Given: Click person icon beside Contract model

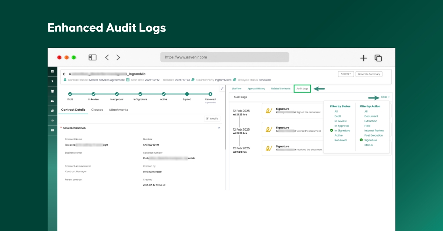Looking at the screenshot, I should pyautogui.click(x=65, y=80).
